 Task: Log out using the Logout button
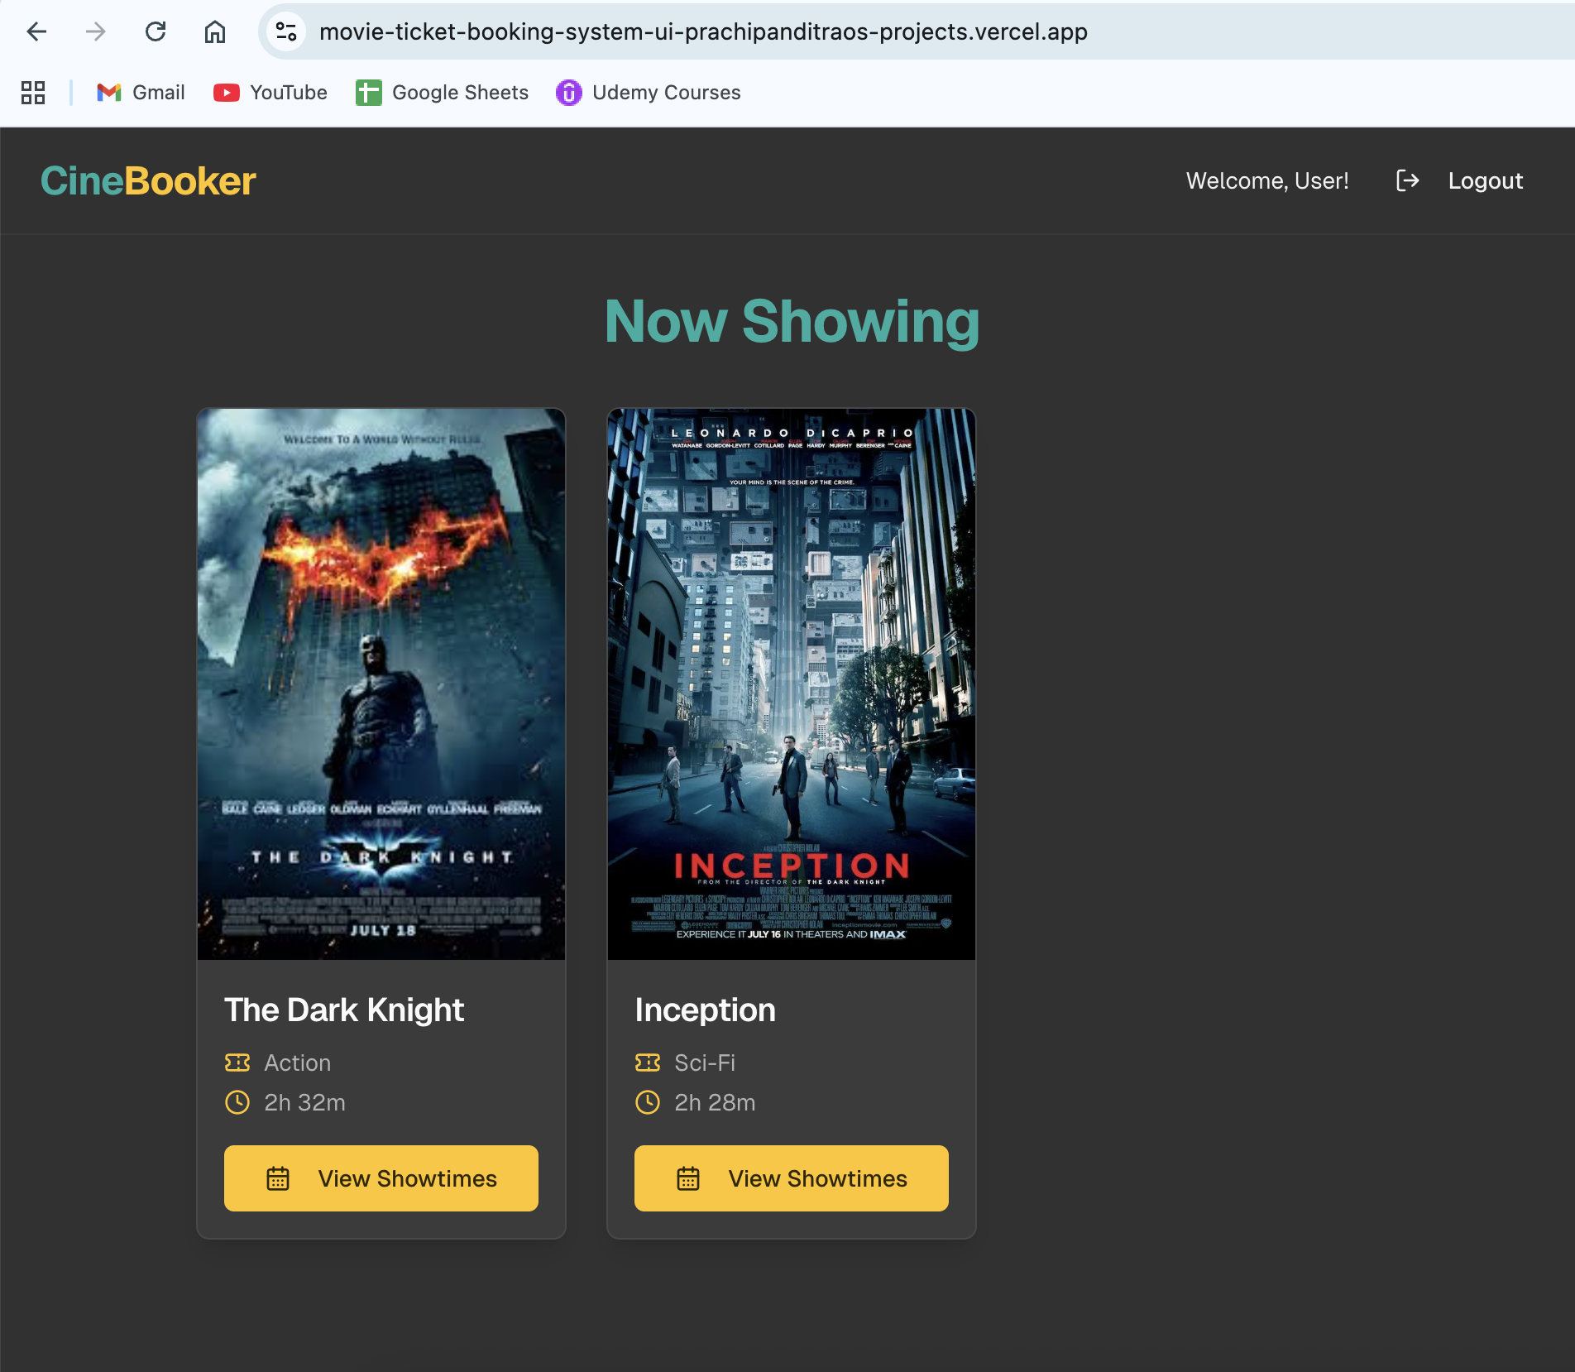pyautogui.click(x=1485, y=180)
